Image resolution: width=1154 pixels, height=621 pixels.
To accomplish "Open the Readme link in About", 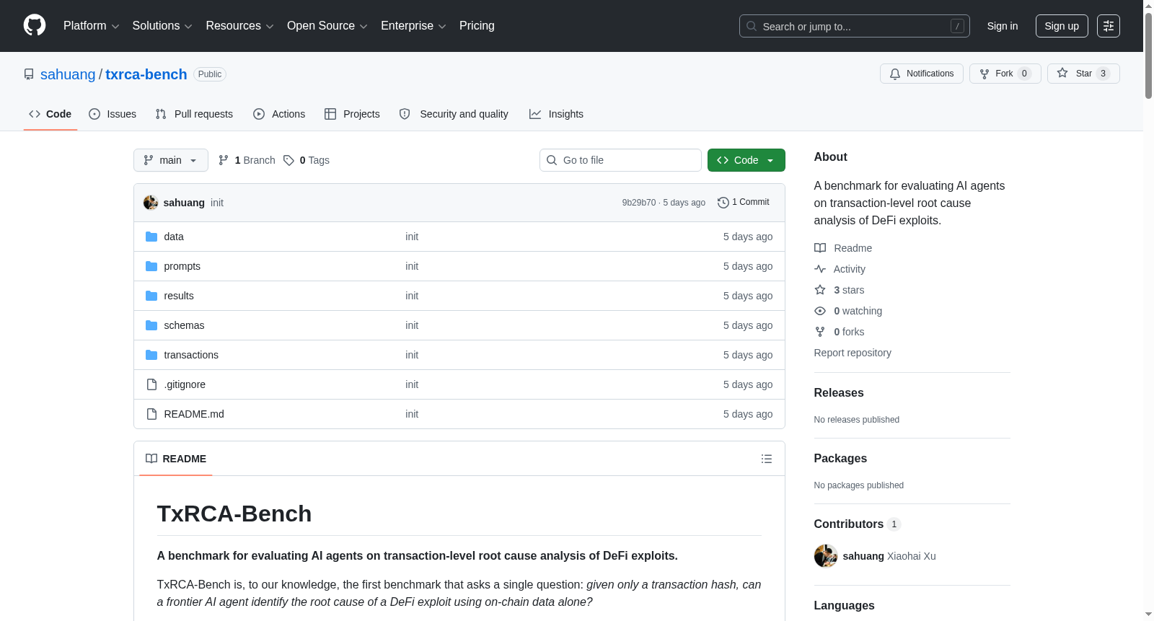I will click(x=843, y=248).
